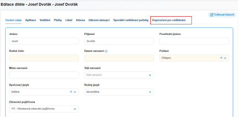Click the Rodné číslo label

coord(16,51)
